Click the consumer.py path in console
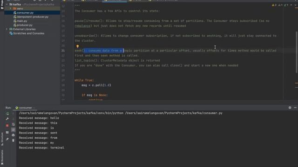The height and width of the screenshot is (167, 298). 174,113
